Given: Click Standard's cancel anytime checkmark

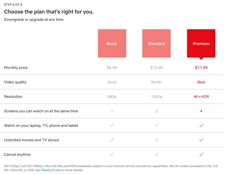Looking at the screenshot, I should tap(156, 154).
